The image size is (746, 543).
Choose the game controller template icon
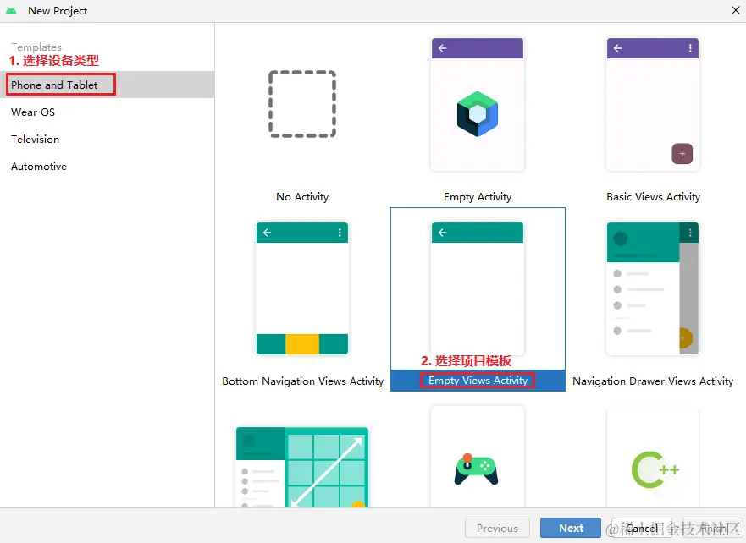point(476,469)
